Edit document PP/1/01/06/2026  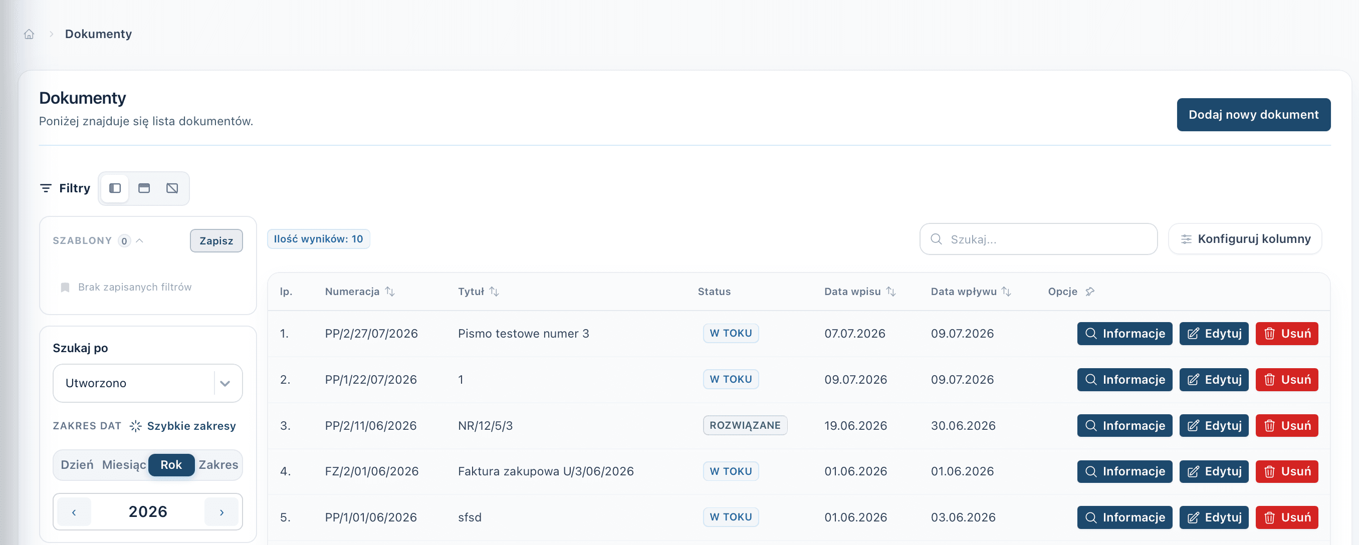click(1214, 517)
